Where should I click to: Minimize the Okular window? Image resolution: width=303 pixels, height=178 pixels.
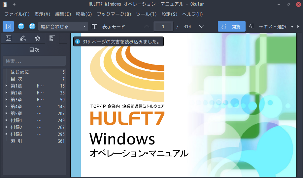point(279,4)
